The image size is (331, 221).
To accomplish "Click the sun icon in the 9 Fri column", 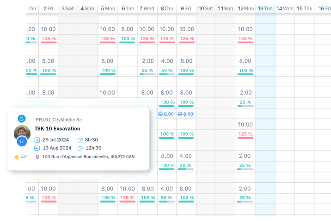I will coord(180,113).
